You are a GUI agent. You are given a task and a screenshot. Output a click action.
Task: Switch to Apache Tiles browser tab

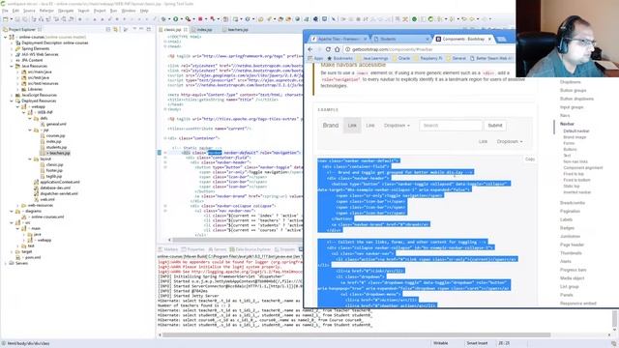(338, 39)
